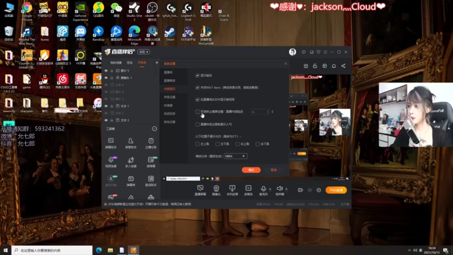453x255 pixels.
Task: Click the plus icon to add a scene
Action: click(x=157, y=62)
